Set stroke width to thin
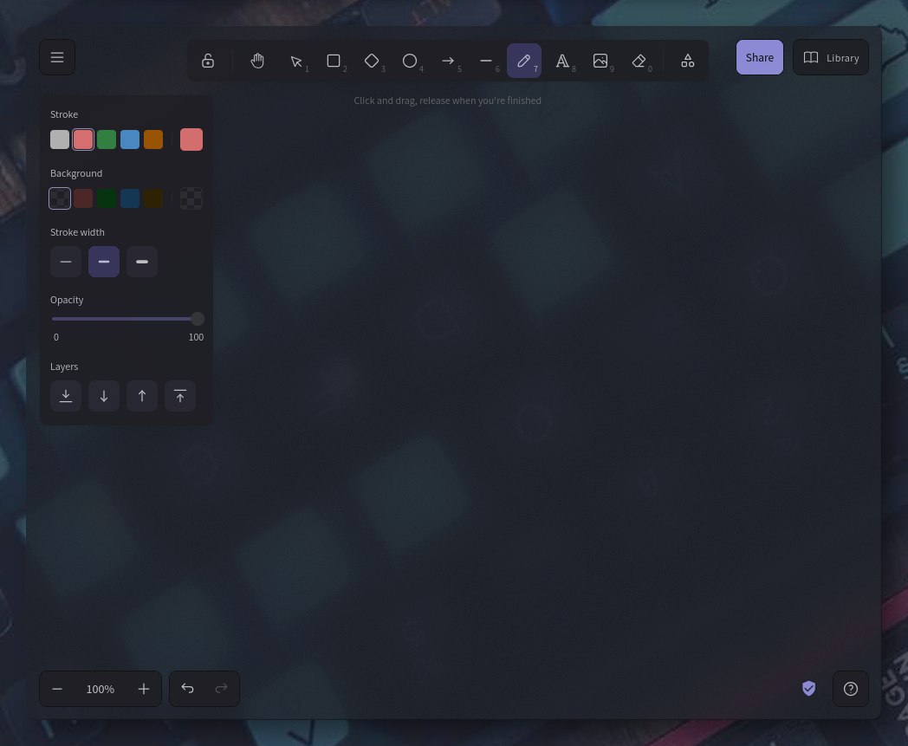908x746 pixels. pos(66,262)
